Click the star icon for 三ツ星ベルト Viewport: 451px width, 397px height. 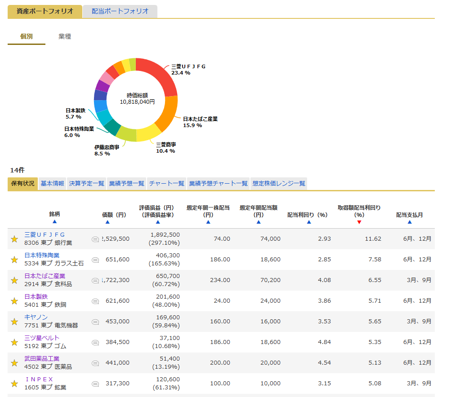pyautogui.click(x=14, y=342)
